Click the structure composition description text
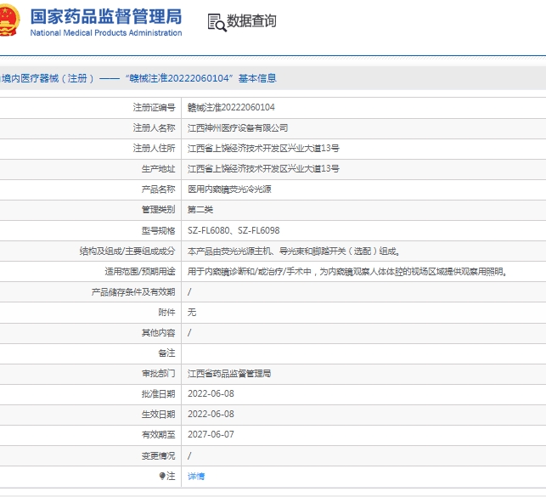 [294, 251]
